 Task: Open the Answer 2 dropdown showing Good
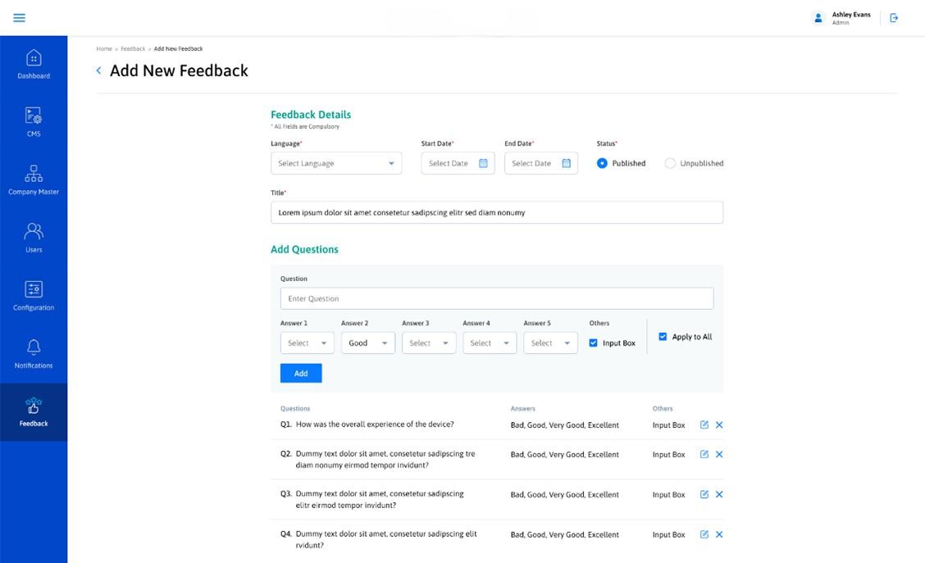tap(367, 343)
